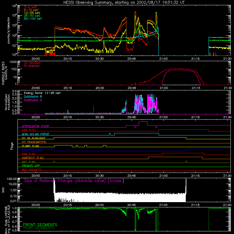Click the 20:30 tick under the modulation plot
Screen dimensions: 234x234
coord(99,117)
